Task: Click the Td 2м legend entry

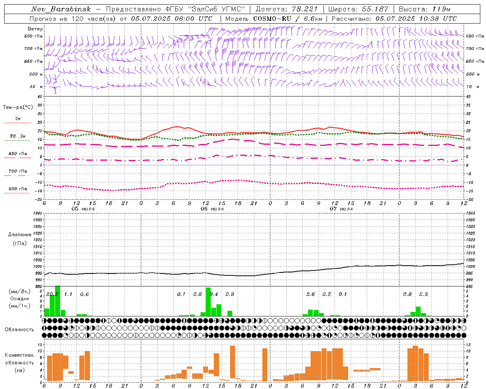Action: (x=18, y=136)
